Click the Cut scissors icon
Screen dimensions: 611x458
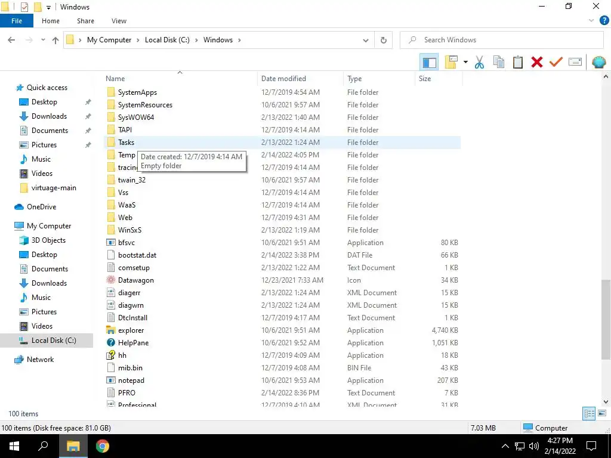479,62
